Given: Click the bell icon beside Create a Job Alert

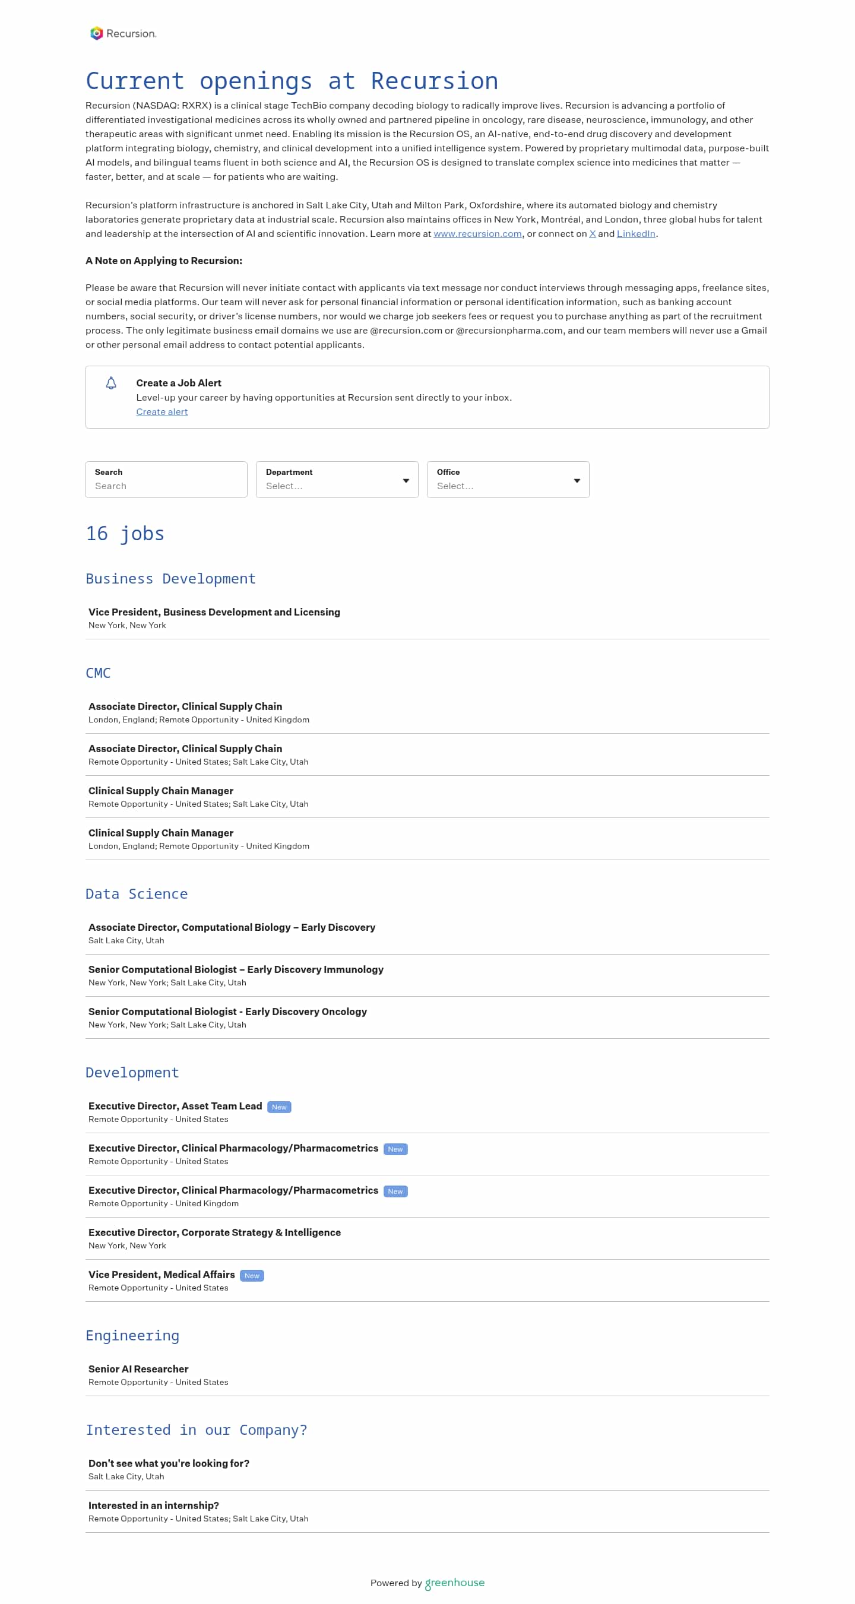Looking at the screenshot, I should click(111, 383).
